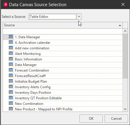Pick 'Initialize Budget Plan' in the list
The image size is (130, 125).
63,81
